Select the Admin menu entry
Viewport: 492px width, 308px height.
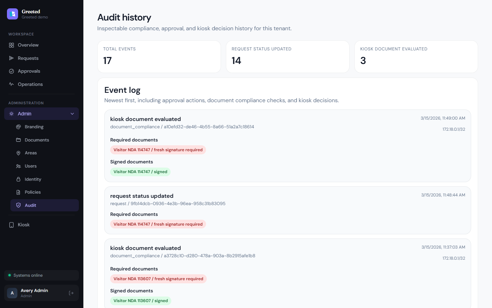click(x=25, y=113)
